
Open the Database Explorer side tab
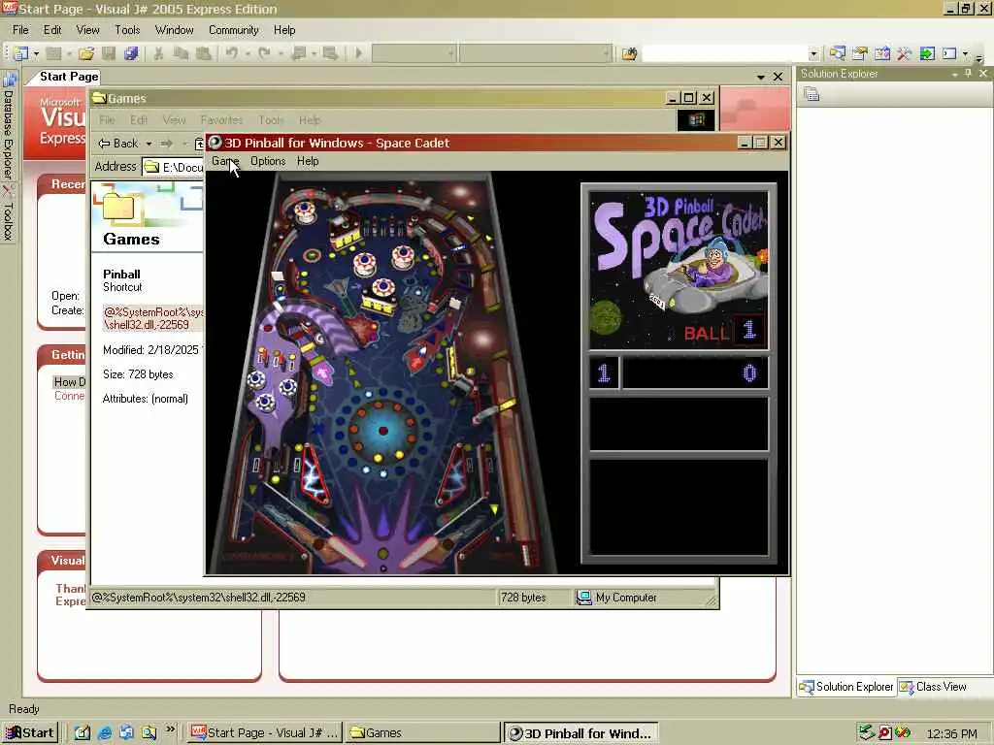pos(8,127)
